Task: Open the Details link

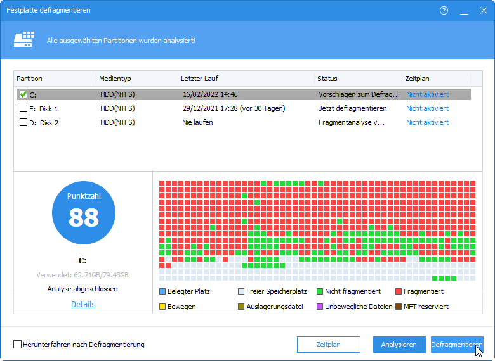Action: [83, 304]
